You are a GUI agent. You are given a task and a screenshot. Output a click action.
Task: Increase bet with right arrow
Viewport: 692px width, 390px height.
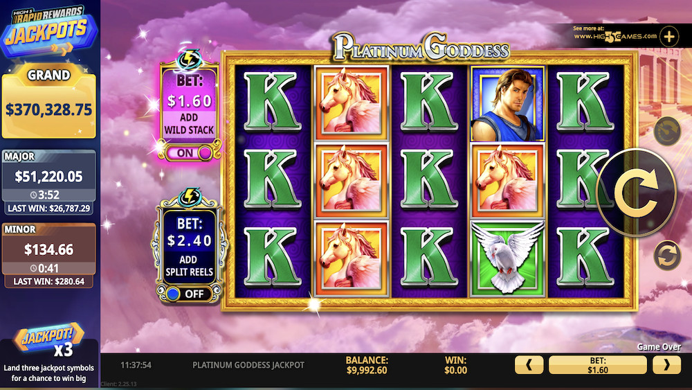coord(667,365)
